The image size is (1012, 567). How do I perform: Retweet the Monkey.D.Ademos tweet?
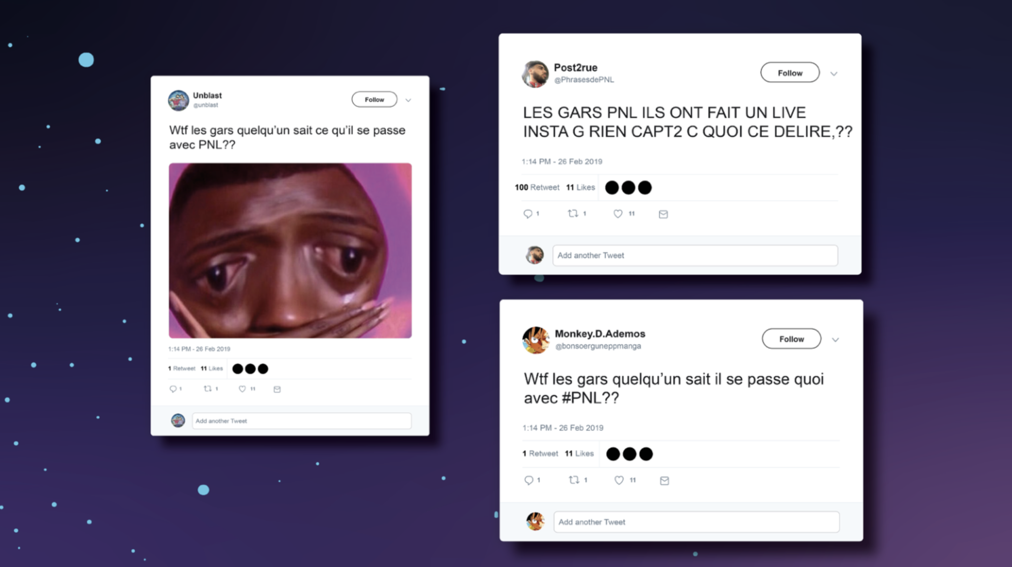(574, 480)
